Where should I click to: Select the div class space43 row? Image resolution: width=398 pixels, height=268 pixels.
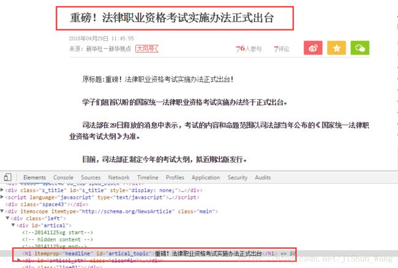pos(47,204)
